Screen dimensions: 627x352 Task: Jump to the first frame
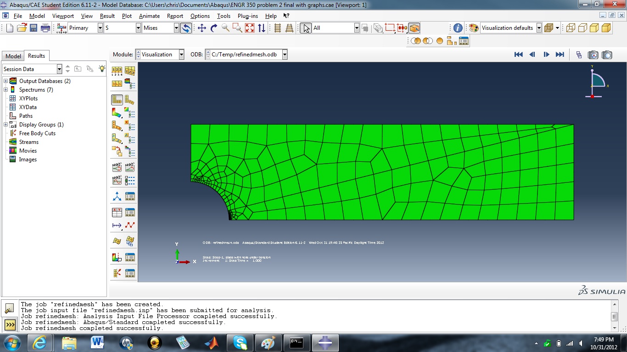[x=518, y=55]
